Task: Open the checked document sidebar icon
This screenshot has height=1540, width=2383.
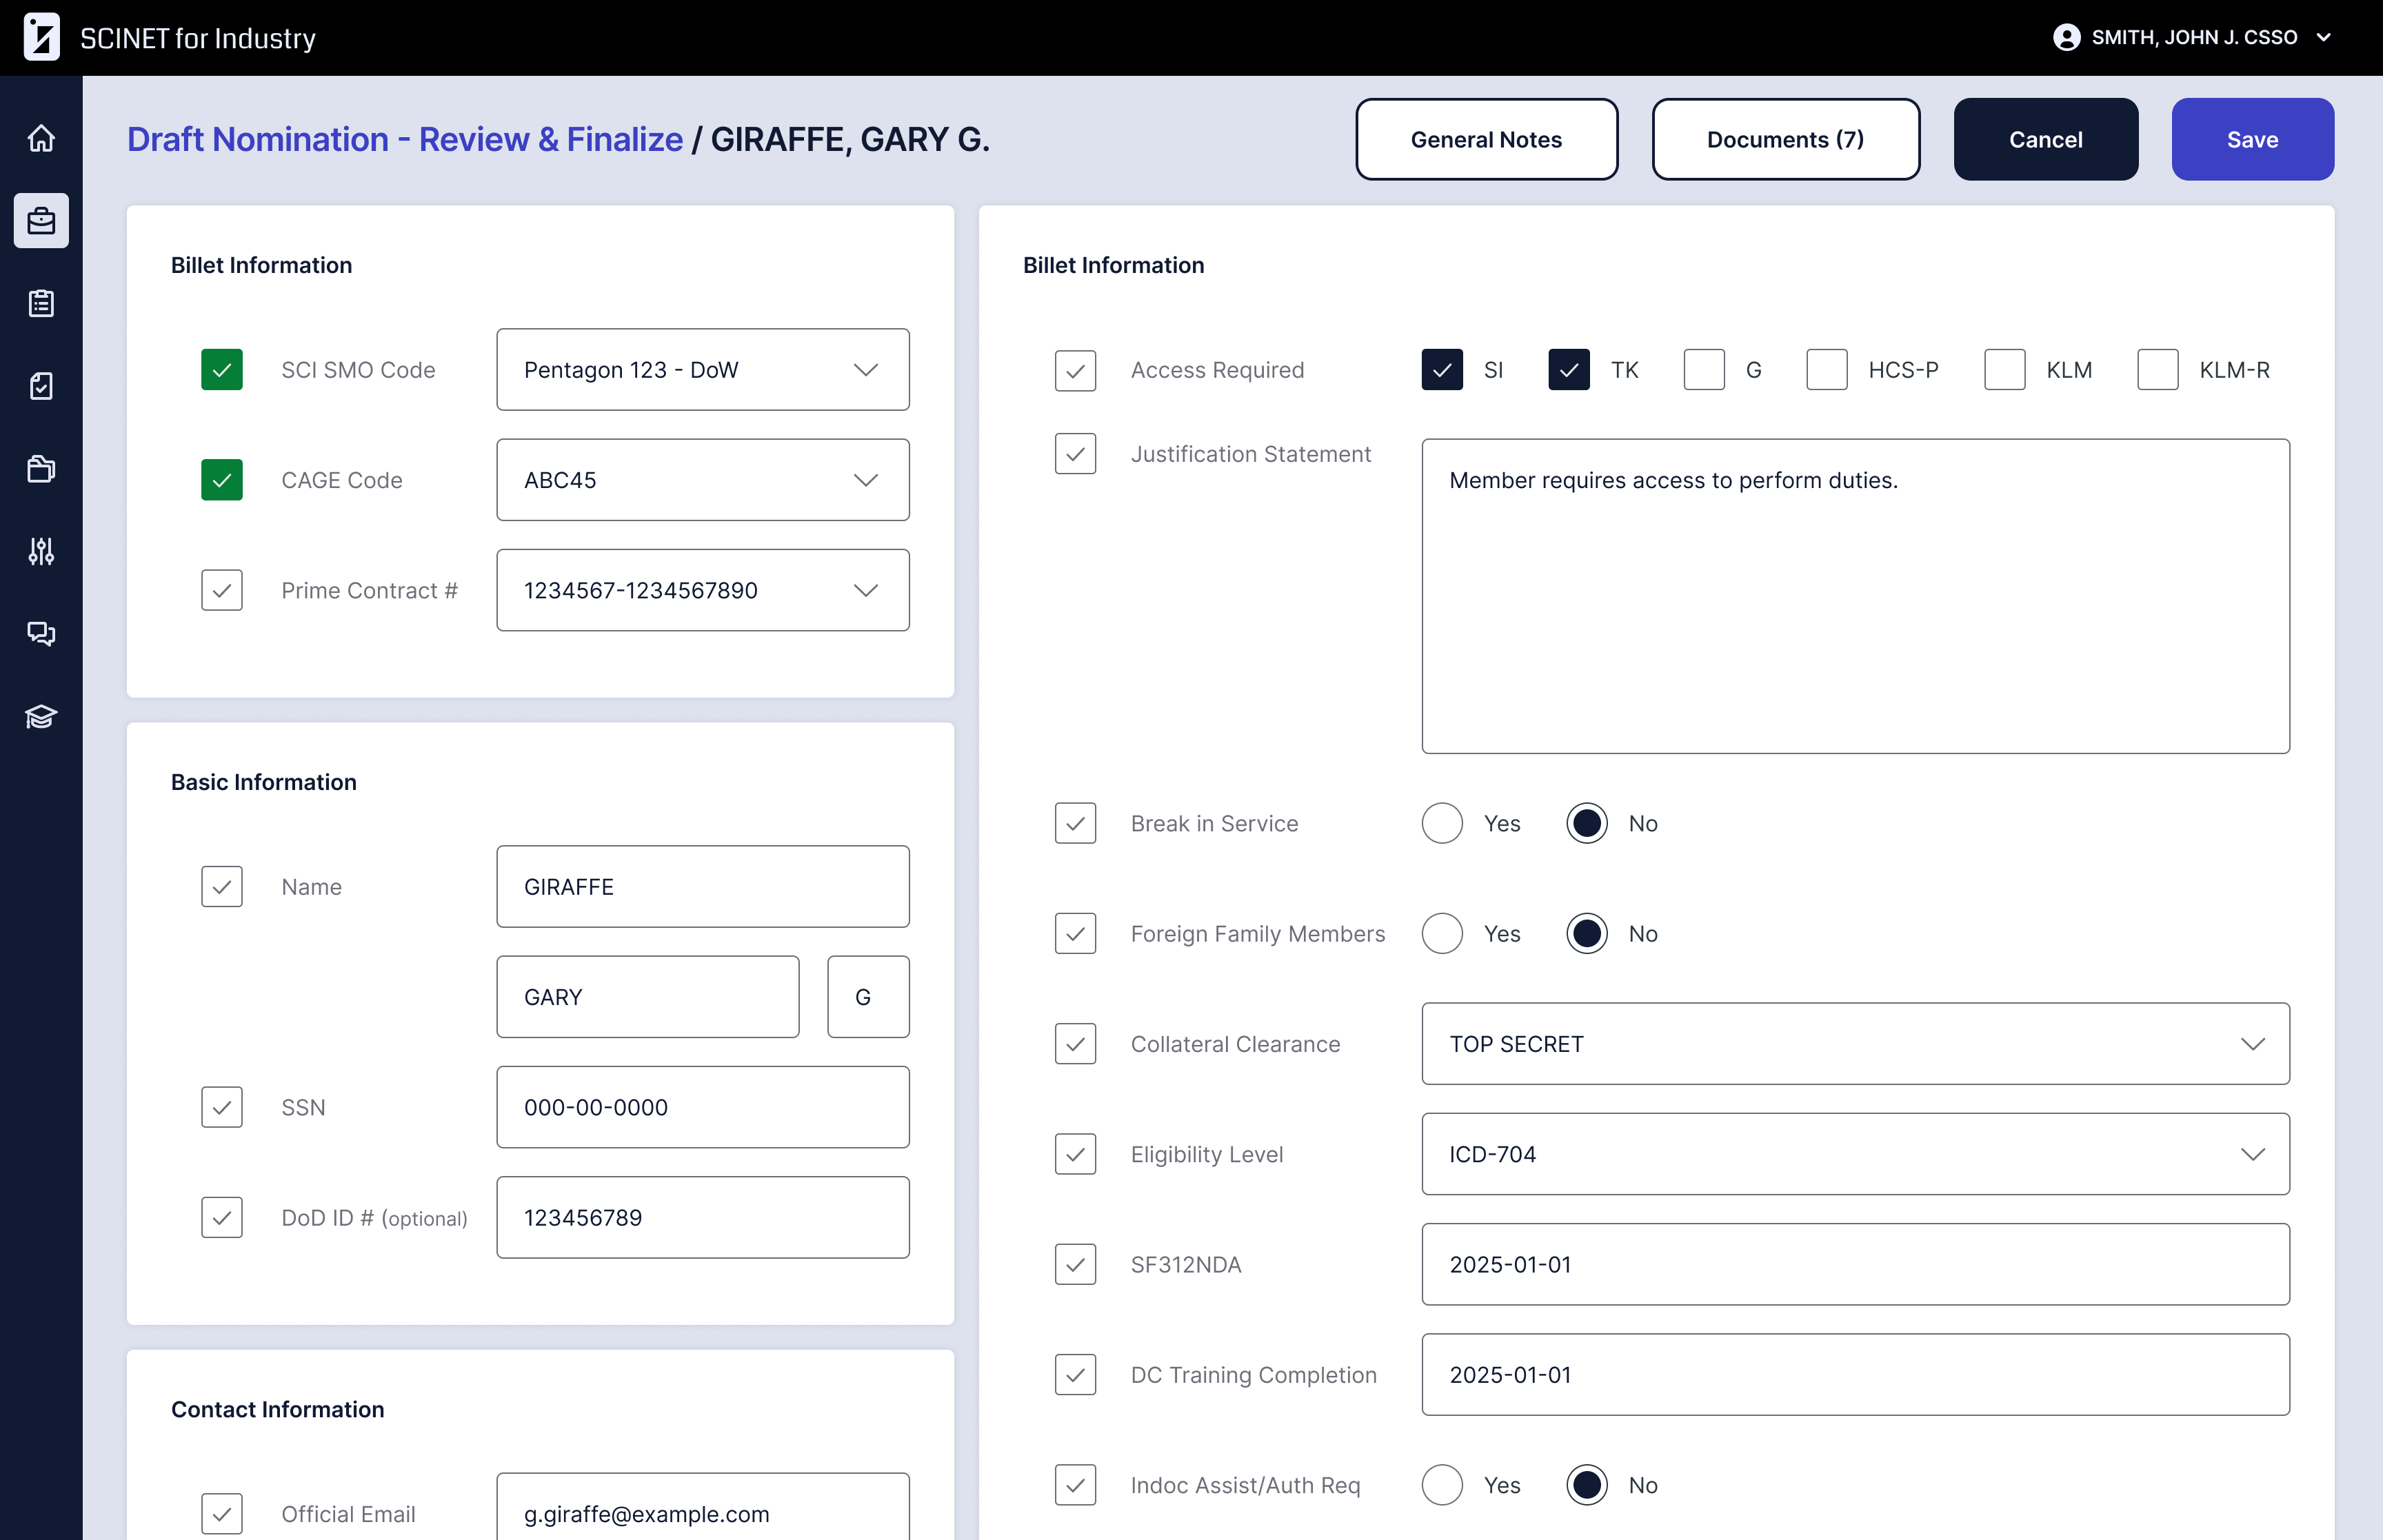Action: tap(41, 386)
